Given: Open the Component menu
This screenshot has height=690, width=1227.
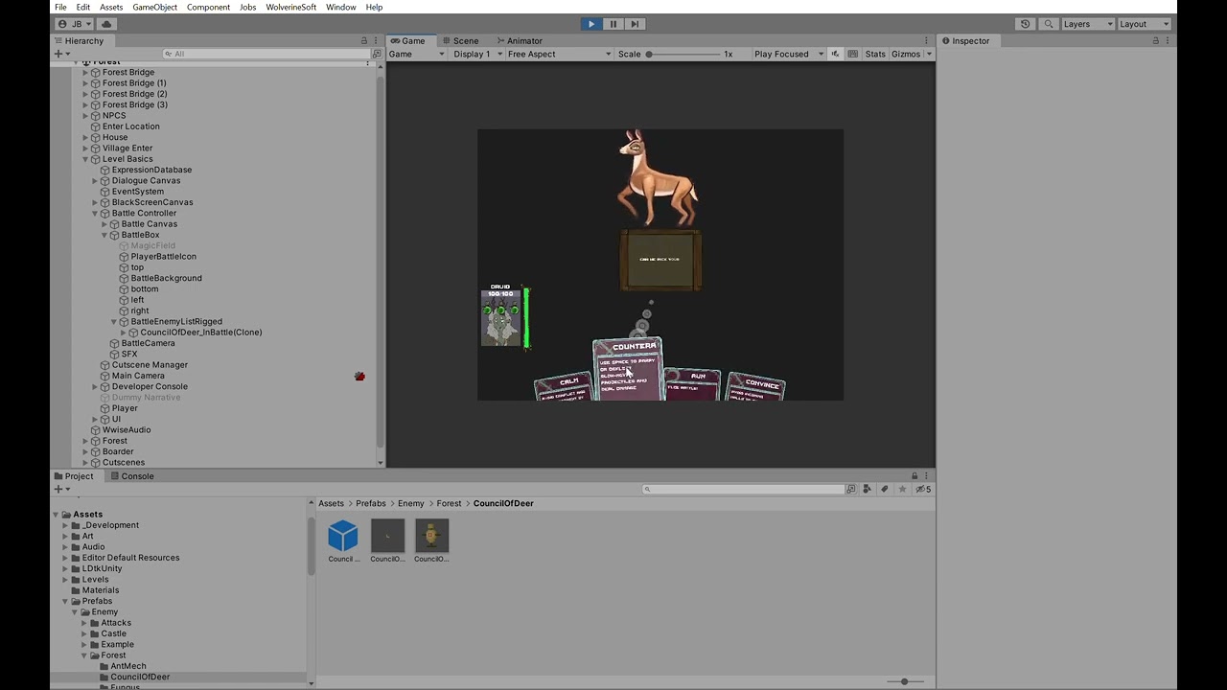Looking at the screenshot, I should 208,7.
